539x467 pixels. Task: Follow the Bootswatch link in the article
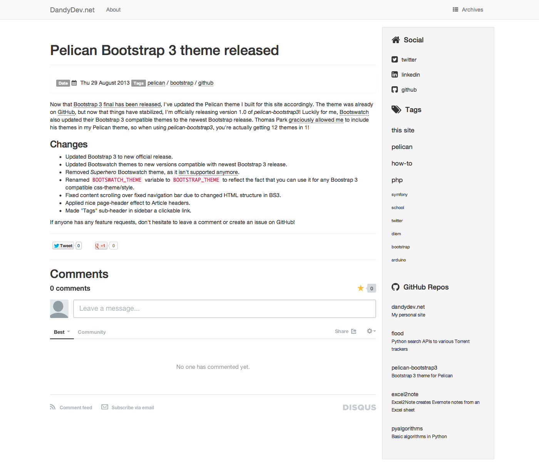click(x=354, y=112)
